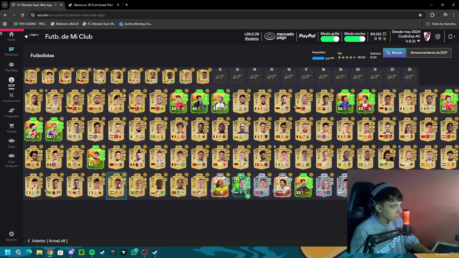Open Chrome apps grid in bookmarks bar

5,24
